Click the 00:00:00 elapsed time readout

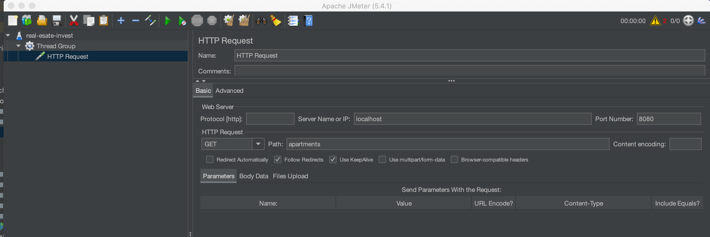(633, 21)
